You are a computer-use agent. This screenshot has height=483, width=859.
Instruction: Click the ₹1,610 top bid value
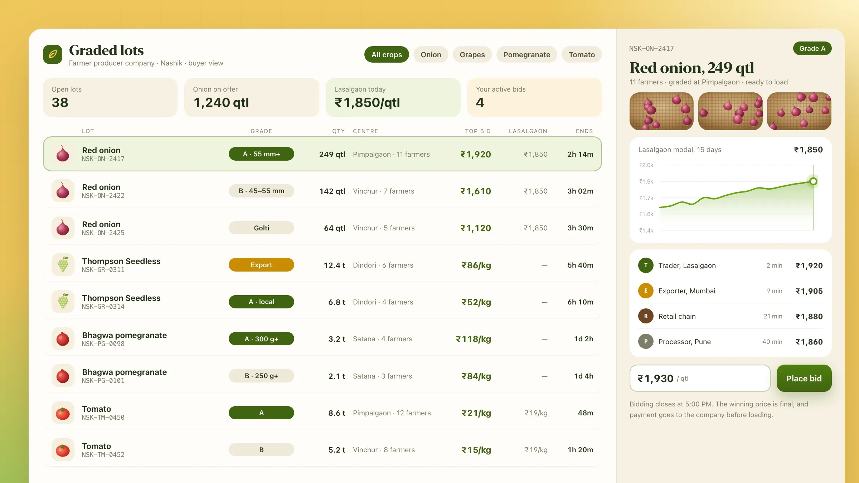pyautogui.click(x=476, y=191)
